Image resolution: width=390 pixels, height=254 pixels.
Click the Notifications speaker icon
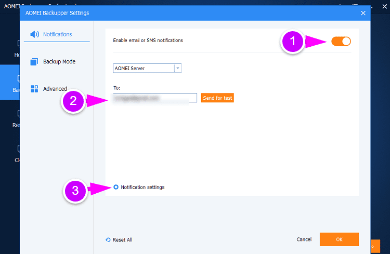click(x=34, y=34)
